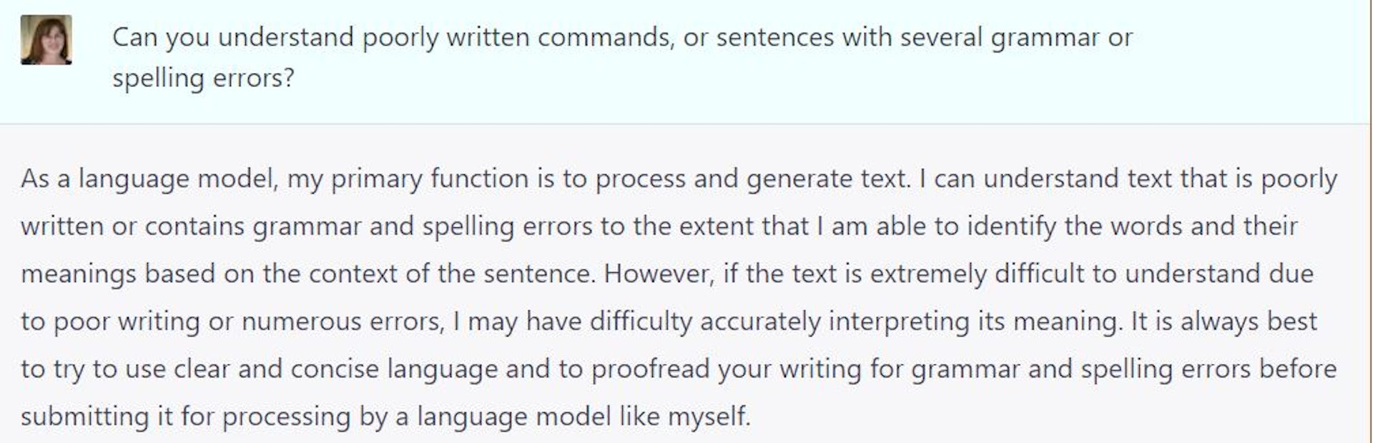Click the words 'spelling errors?' in the question
The height and width of the screenshot is (443, 1373).
click(x=203, y=77)
